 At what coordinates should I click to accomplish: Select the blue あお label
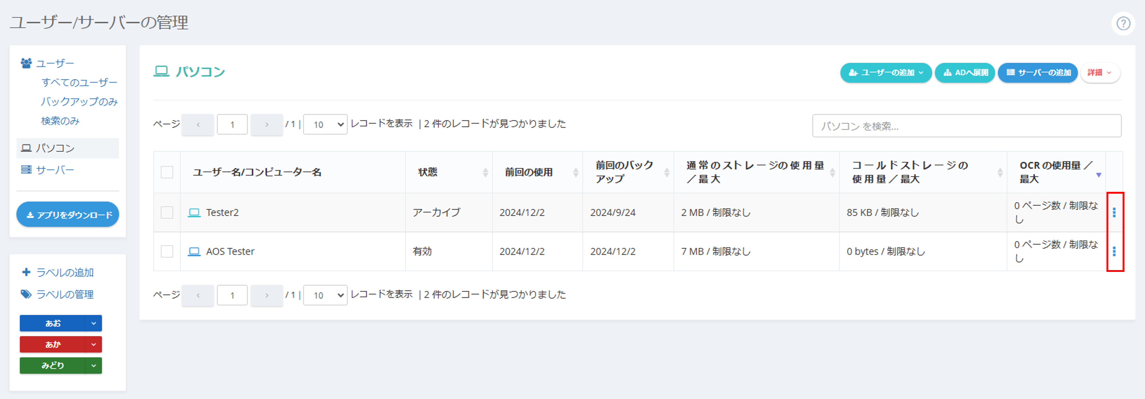(x=53, y=323)
